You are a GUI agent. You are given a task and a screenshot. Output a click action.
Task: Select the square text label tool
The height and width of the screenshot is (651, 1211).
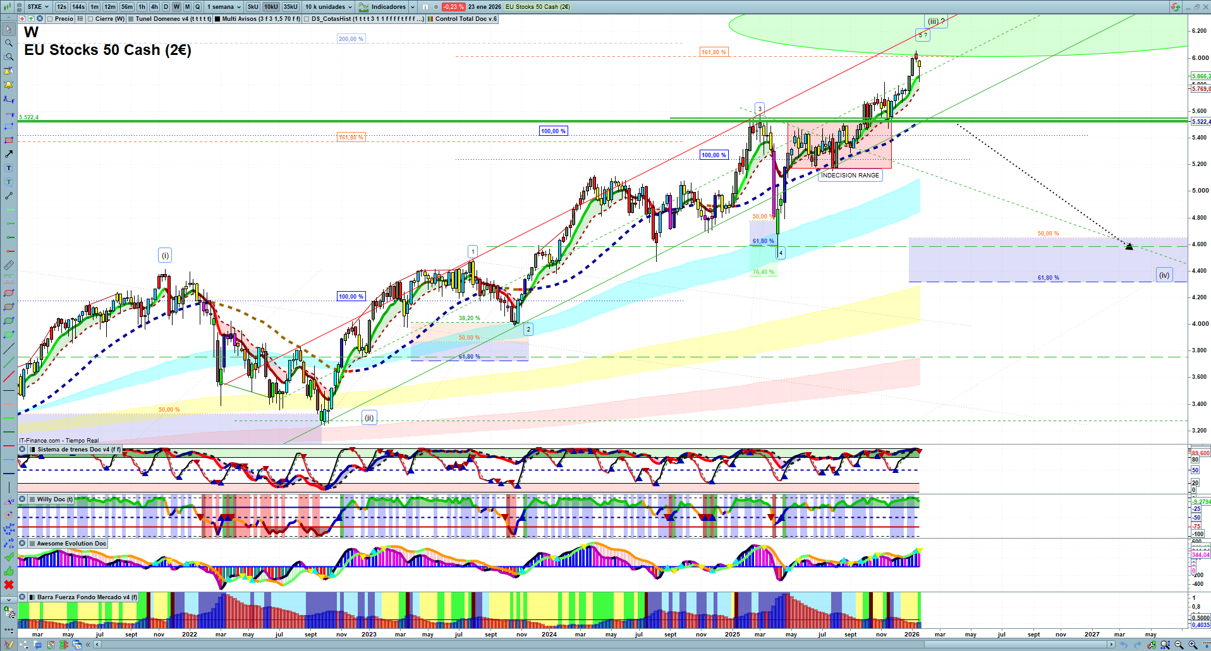point(9,168)
